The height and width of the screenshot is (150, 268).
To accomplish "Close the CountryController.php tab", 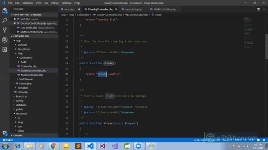I will click(116, 9).
